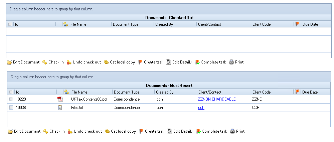Click Get local copy icon under Checked Out grid

click(106, 62)
